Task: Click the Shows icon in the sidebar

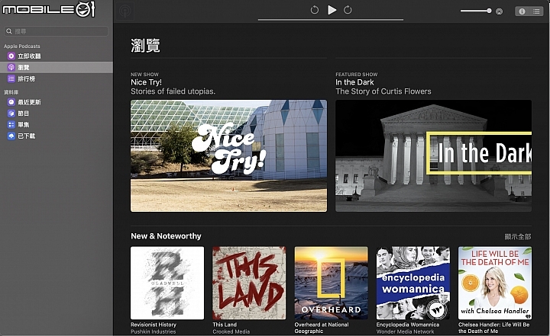Action: click(11, 114)
